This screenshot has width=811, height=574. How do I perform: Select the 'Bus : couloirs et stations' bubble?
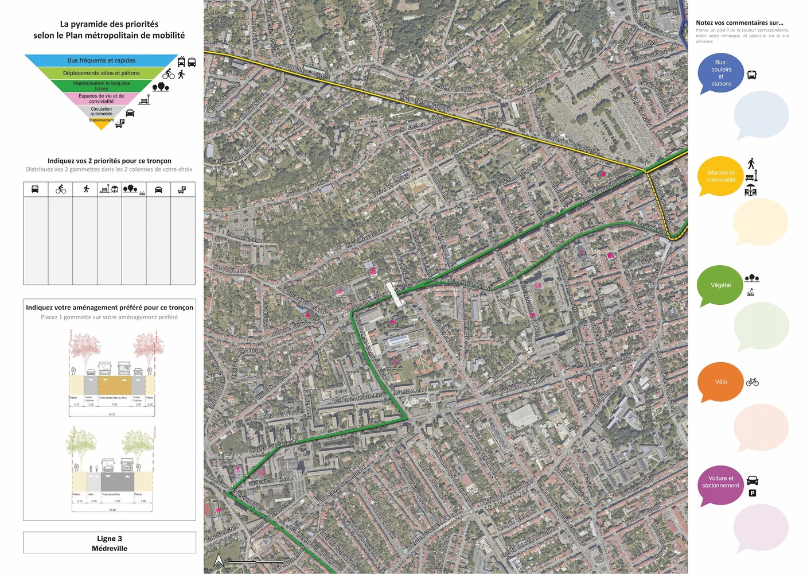coord(721,73)
